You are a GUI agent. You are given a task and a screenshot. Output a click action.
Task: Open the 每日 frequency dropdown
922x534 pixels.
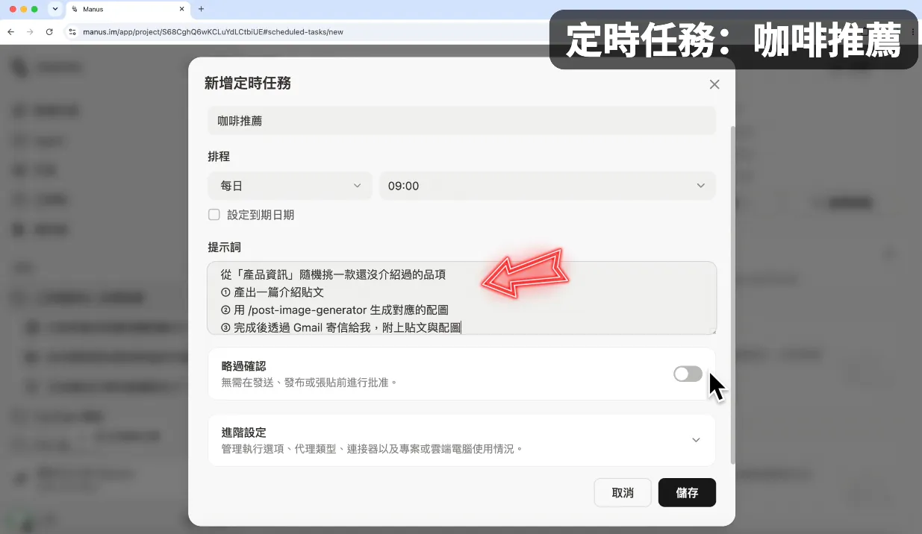(290, 186)
